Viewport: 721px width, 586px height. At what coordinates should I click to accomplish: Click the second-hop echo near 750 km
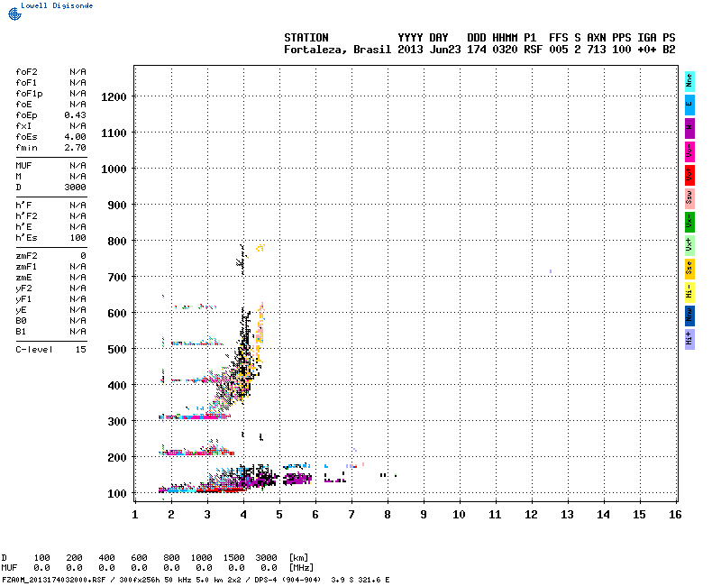tap(242, 260)
